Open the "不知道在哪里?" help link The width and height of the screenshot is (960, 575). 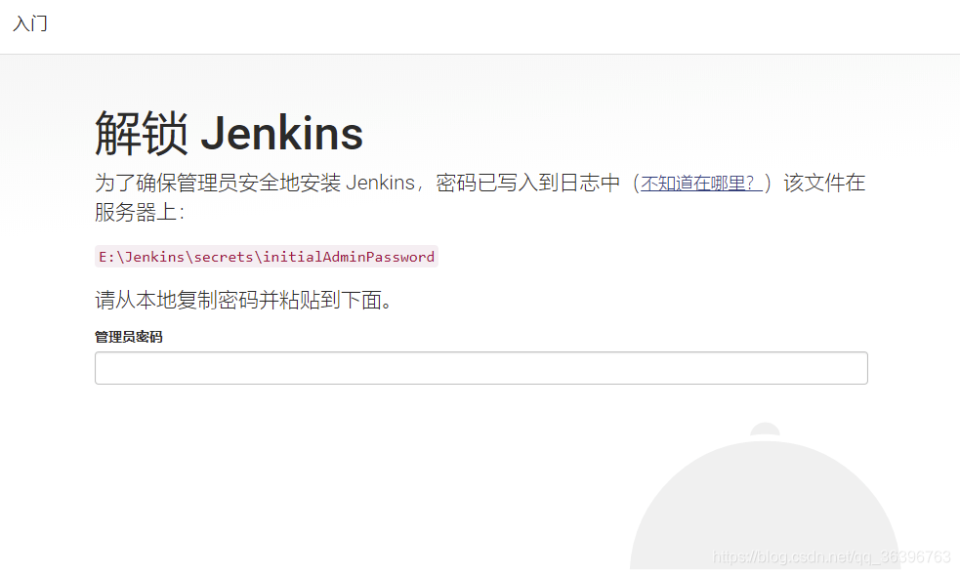click(701, 183)
